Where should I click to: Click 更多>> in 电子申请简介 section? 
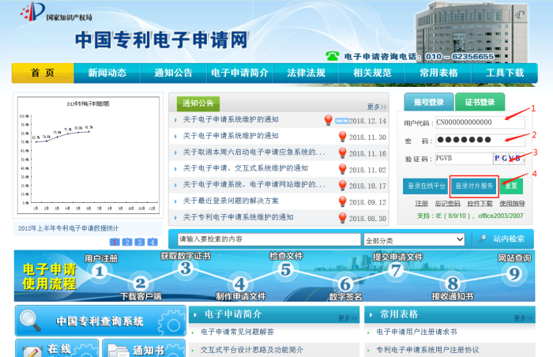348,318
